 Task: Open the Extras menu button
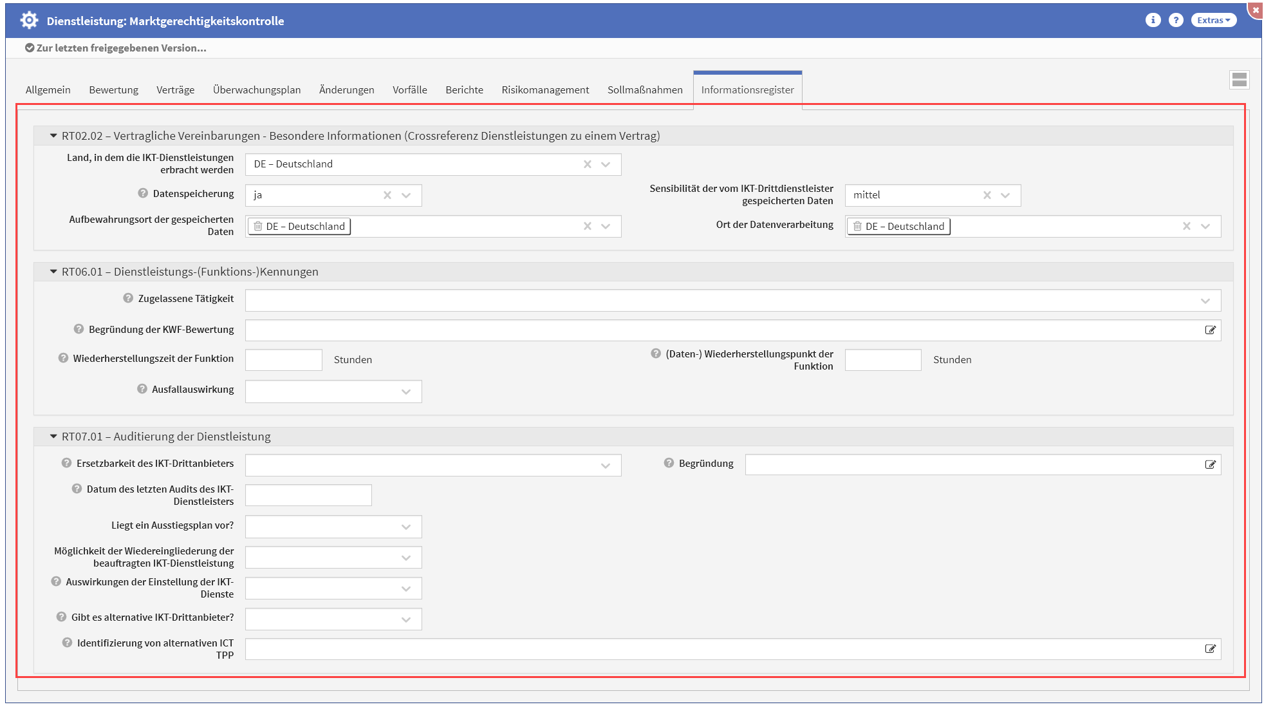(x=1213, y=20)
